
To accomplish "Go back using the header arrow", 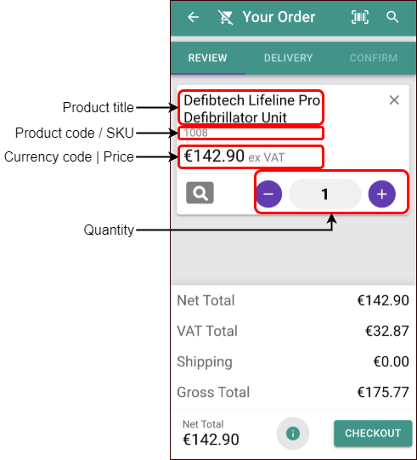I will tap(193, 17).
